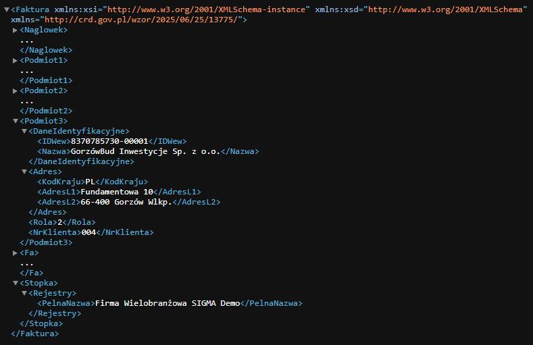
Task: Expand the Podmiot1 node
Action: click(16, 61)
